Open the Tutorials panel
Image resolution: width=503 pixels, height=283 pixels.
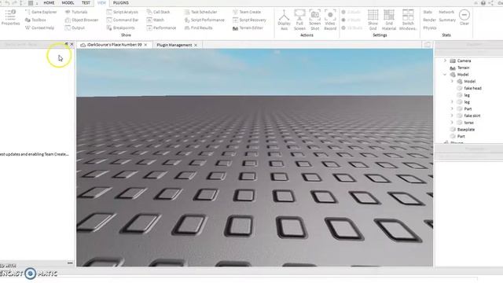76,12
